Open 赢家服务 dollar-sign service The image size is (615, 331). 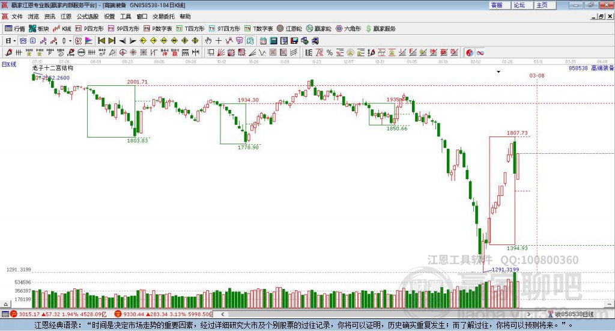pos(380,29)
